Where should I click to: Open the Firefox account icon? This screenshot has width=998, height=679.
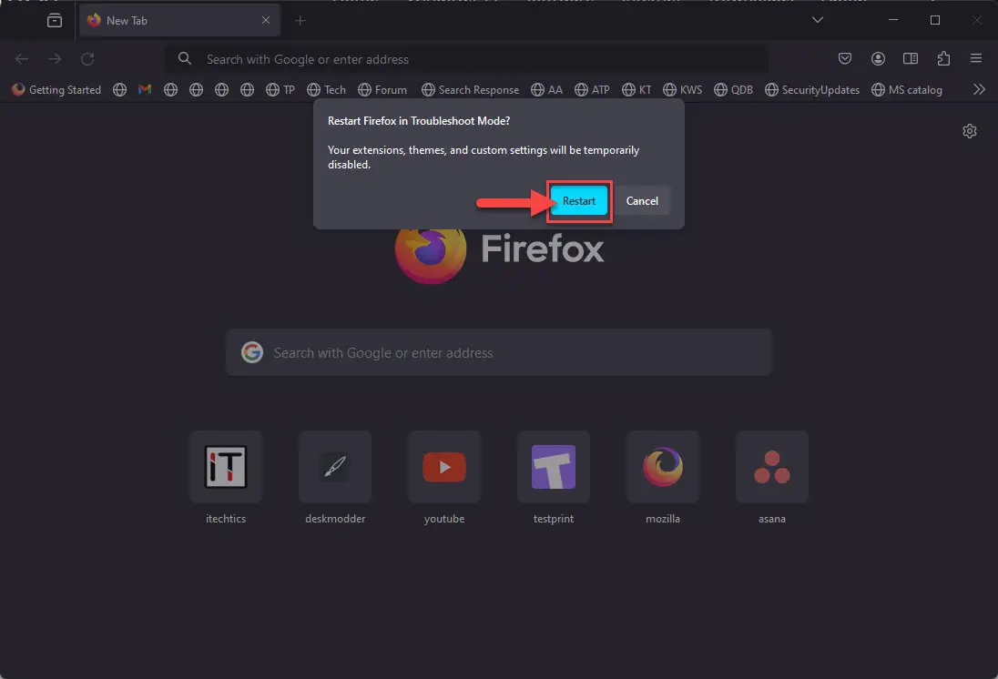point(878,58)
